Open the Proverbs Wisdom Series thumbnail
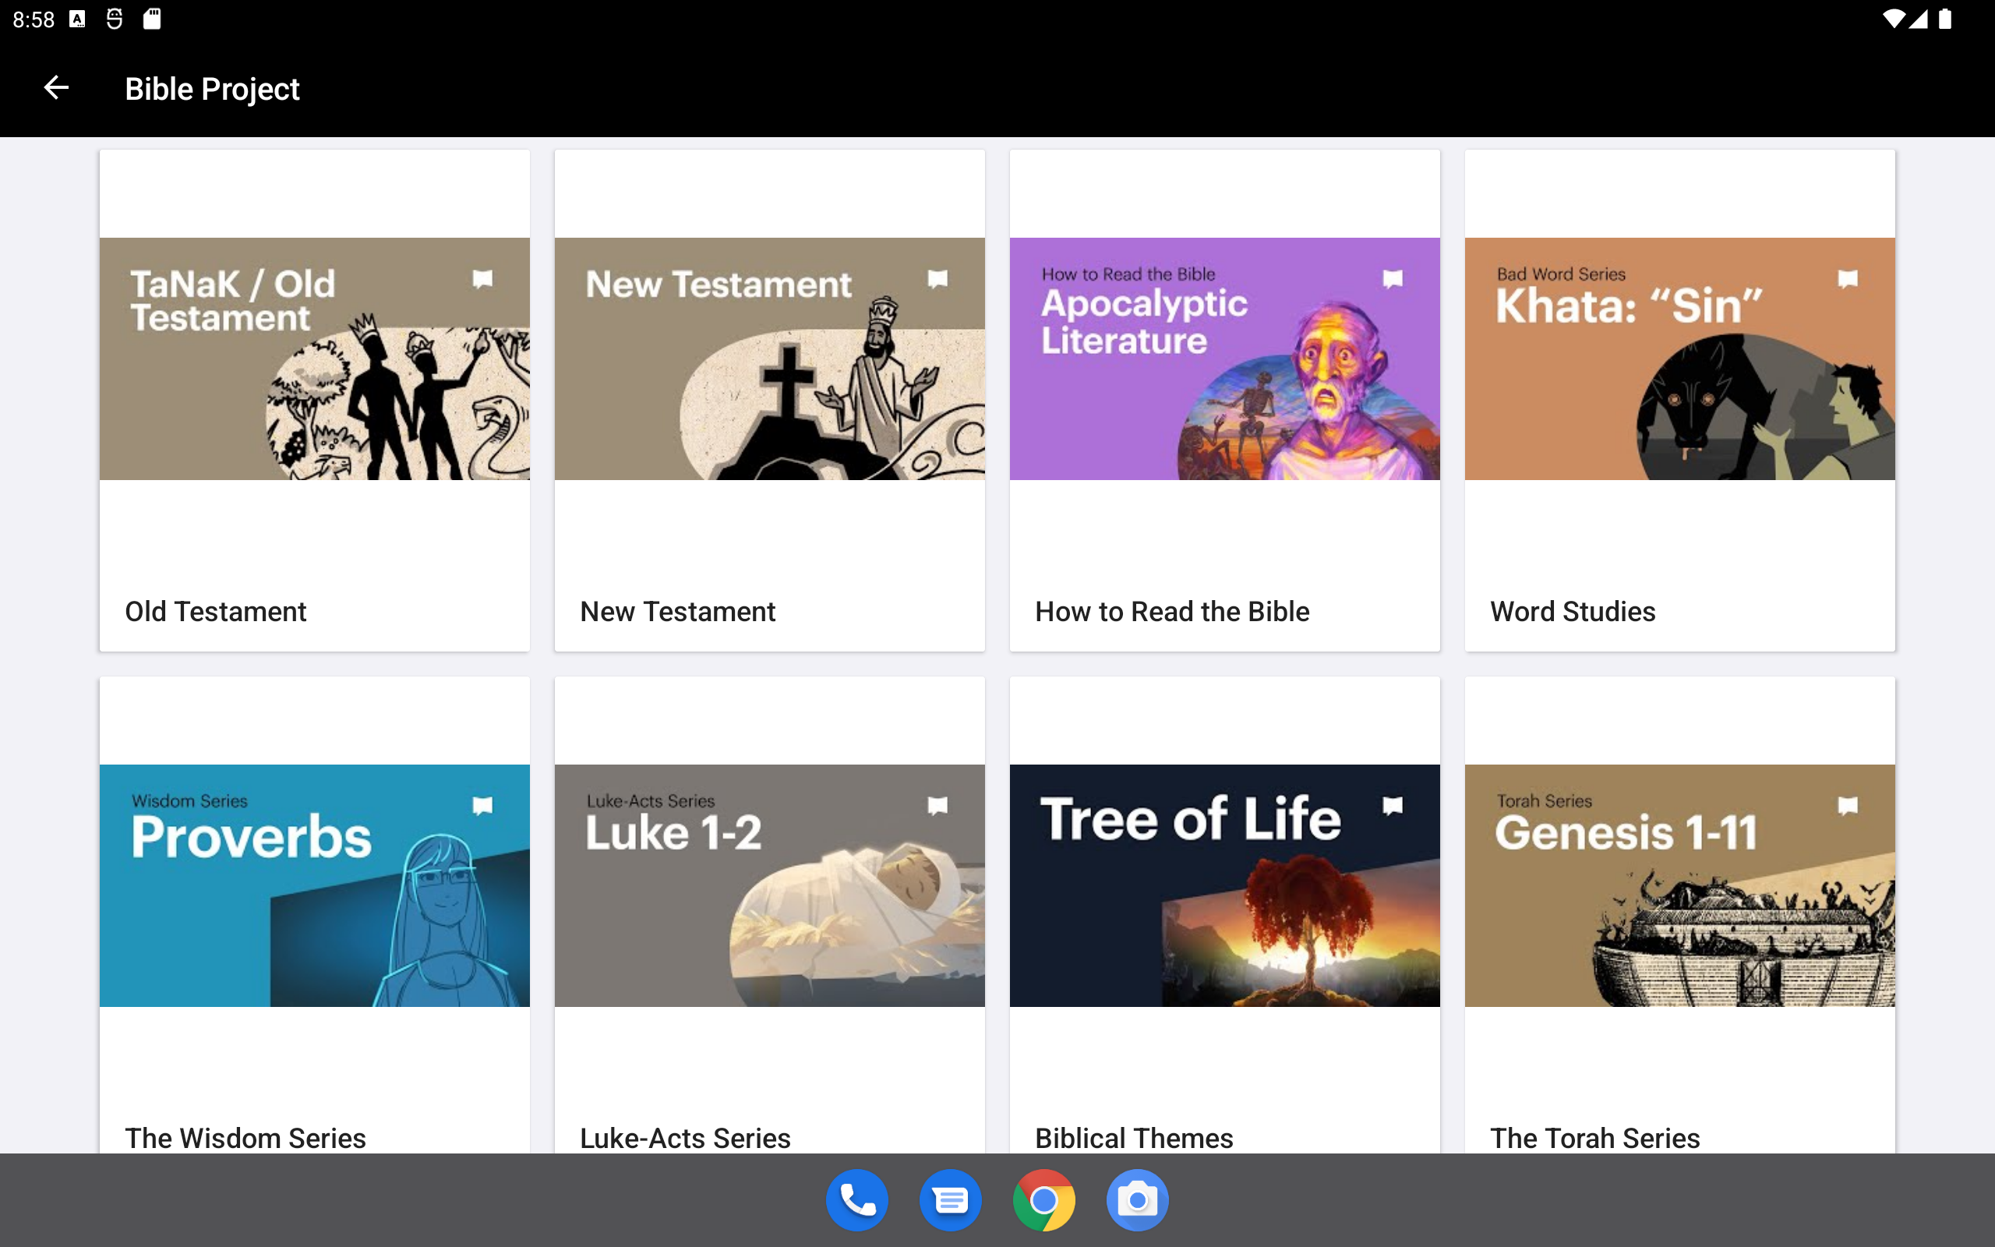1995x1247 pixels. [x=315, y=885]
